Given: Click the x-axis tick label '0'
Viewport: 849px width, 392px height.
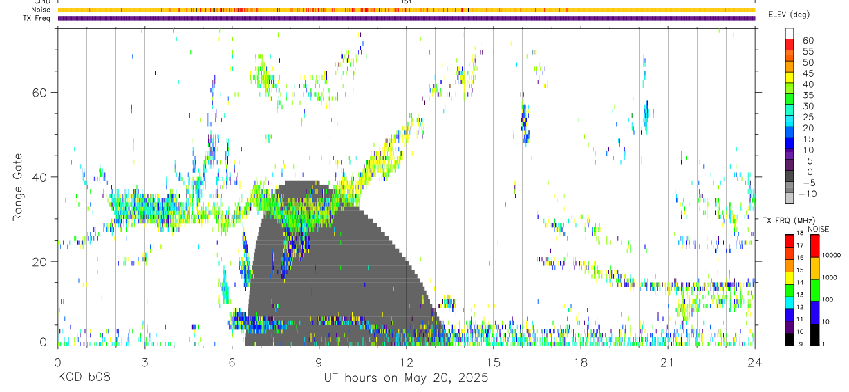Looking at the screenshot, I should (x=57, y=363).
